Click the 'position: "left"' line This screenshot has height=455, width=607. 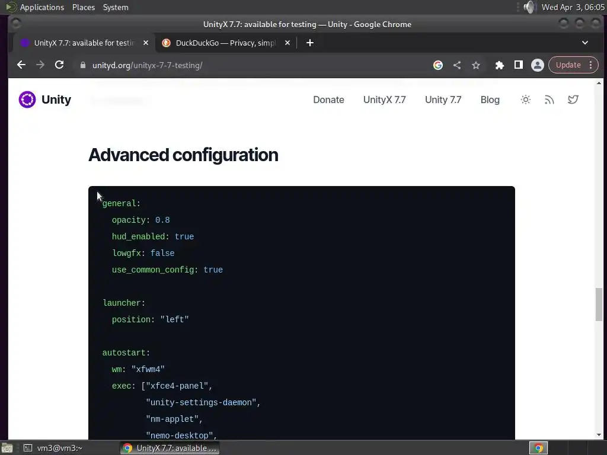click(x=150, y=319)
